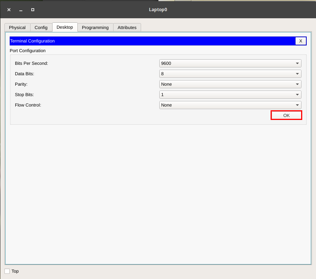Maximize the Laptop0 window
Viewport: 316px width, 279px height.
(x=33, y=10)
